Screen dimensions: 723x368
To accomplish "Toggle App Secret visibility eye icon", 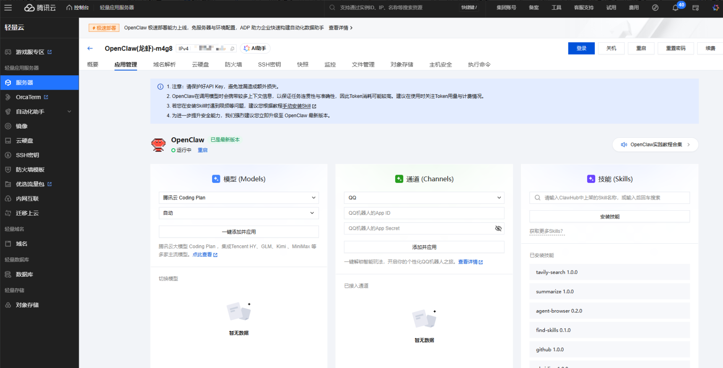I will (498, 228).
